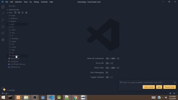Open the File menu
The image size is (178, 100).
point(7,2)
